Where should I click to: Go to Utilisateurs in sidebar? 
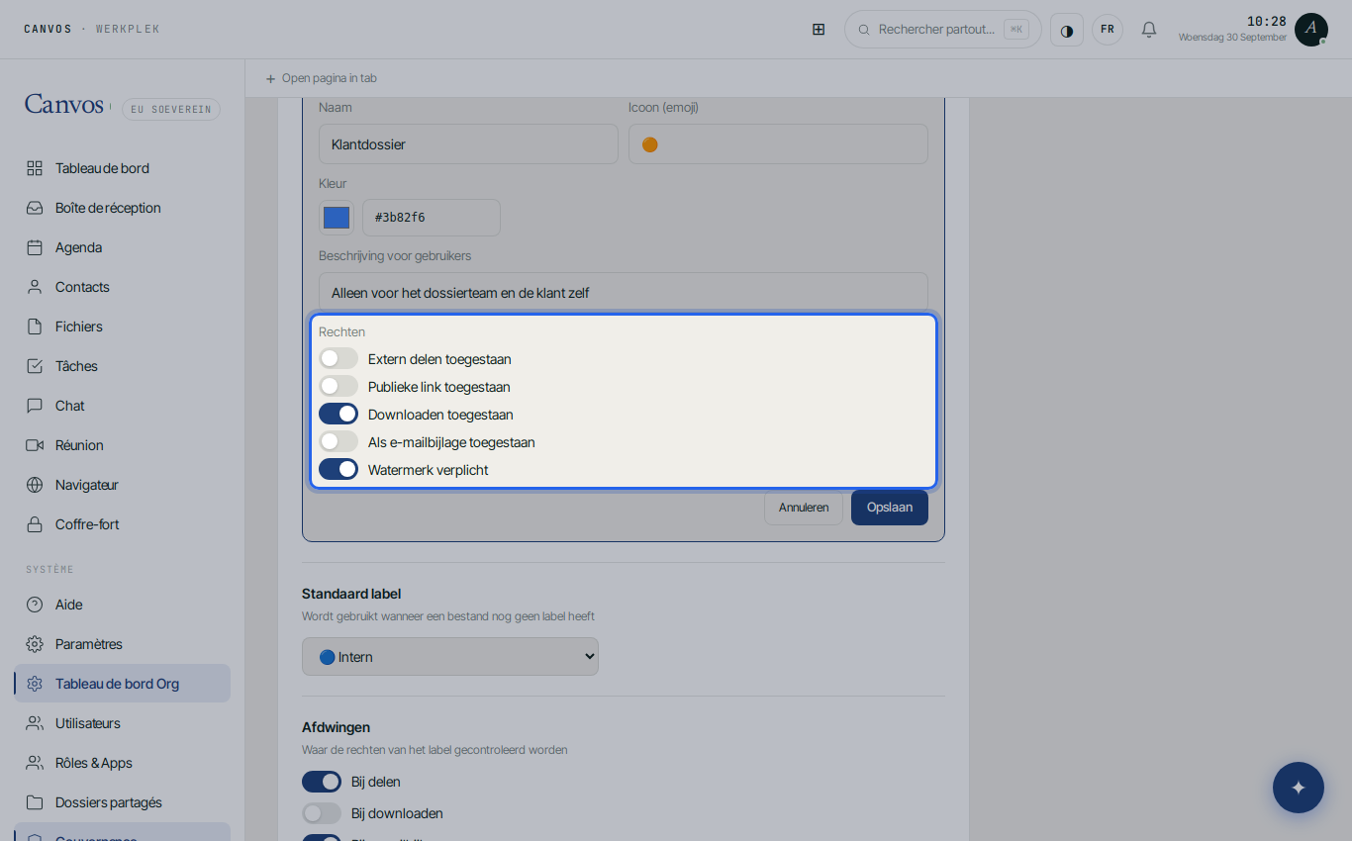point(123,723)
